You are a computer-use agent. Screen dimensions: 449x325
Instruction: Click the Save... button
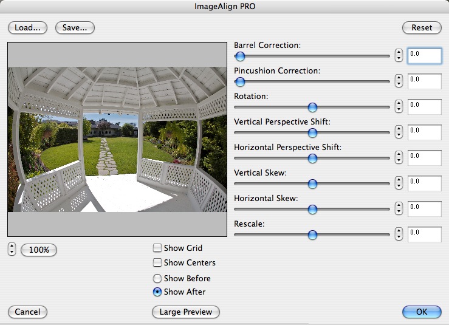click(x=75, y=28)
